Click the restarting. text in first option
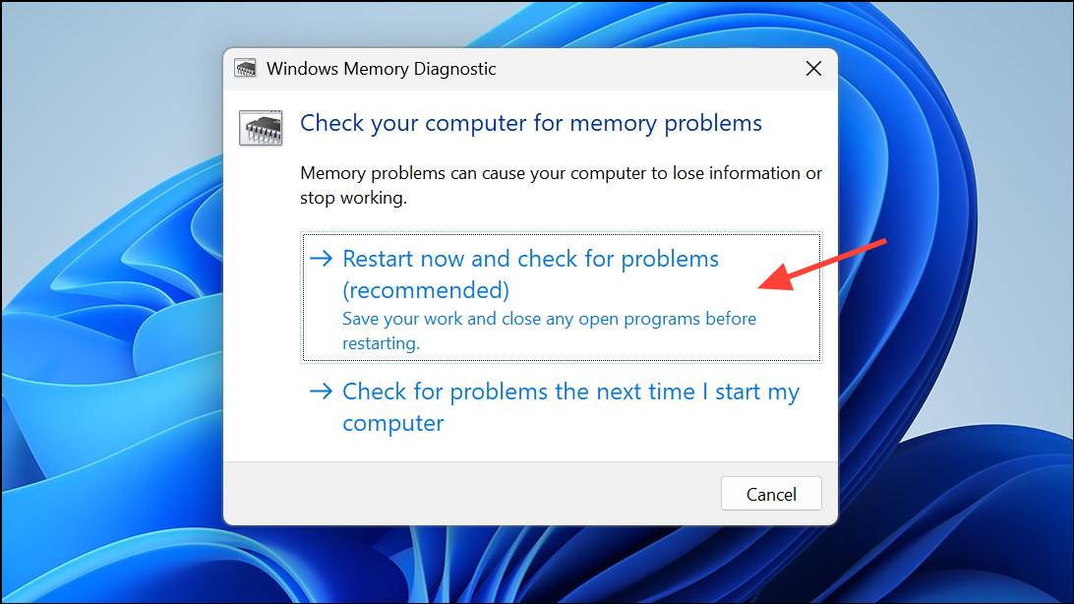 [x=381, y=343]
